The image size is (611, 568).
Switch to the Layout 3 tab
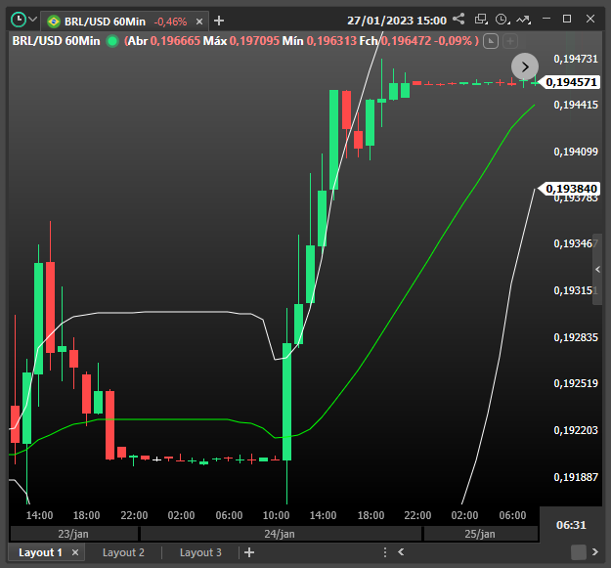(x=200, y=552)
